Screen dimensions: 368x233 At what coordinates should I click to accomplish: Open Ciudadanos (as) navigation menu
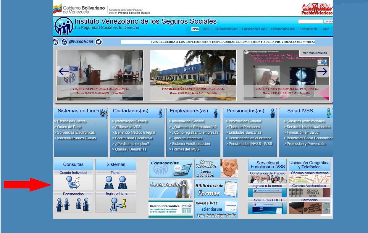(x=226, y=29)
